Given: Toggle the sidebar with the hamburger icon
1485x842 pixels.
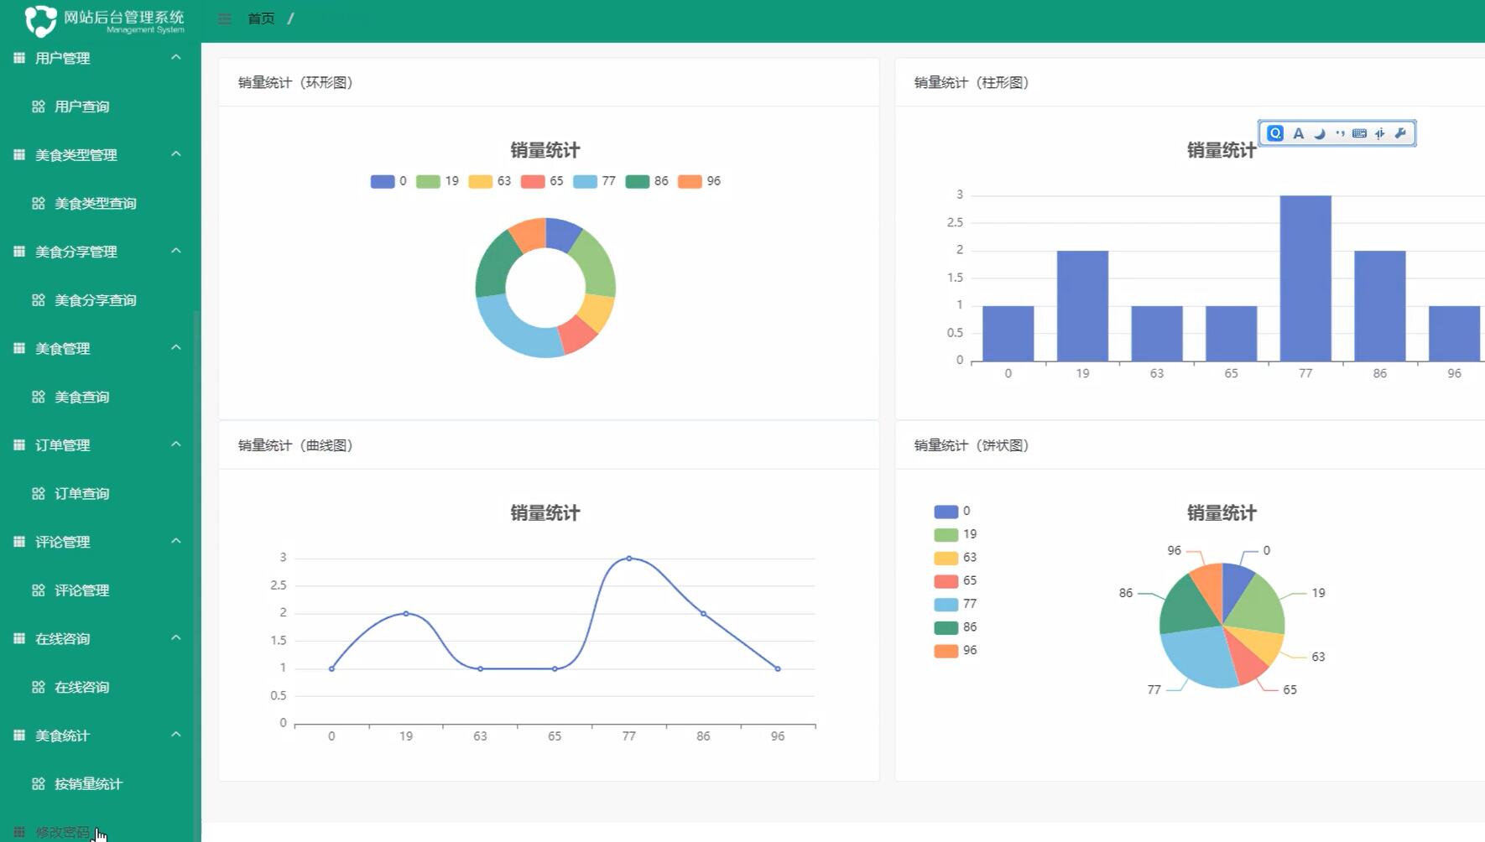Looking at the screenshot, I should (223, 18).
